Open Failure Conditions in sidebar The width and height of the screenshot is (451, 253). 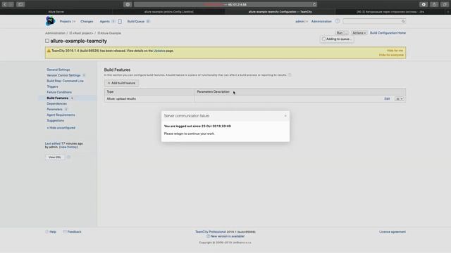59,92
